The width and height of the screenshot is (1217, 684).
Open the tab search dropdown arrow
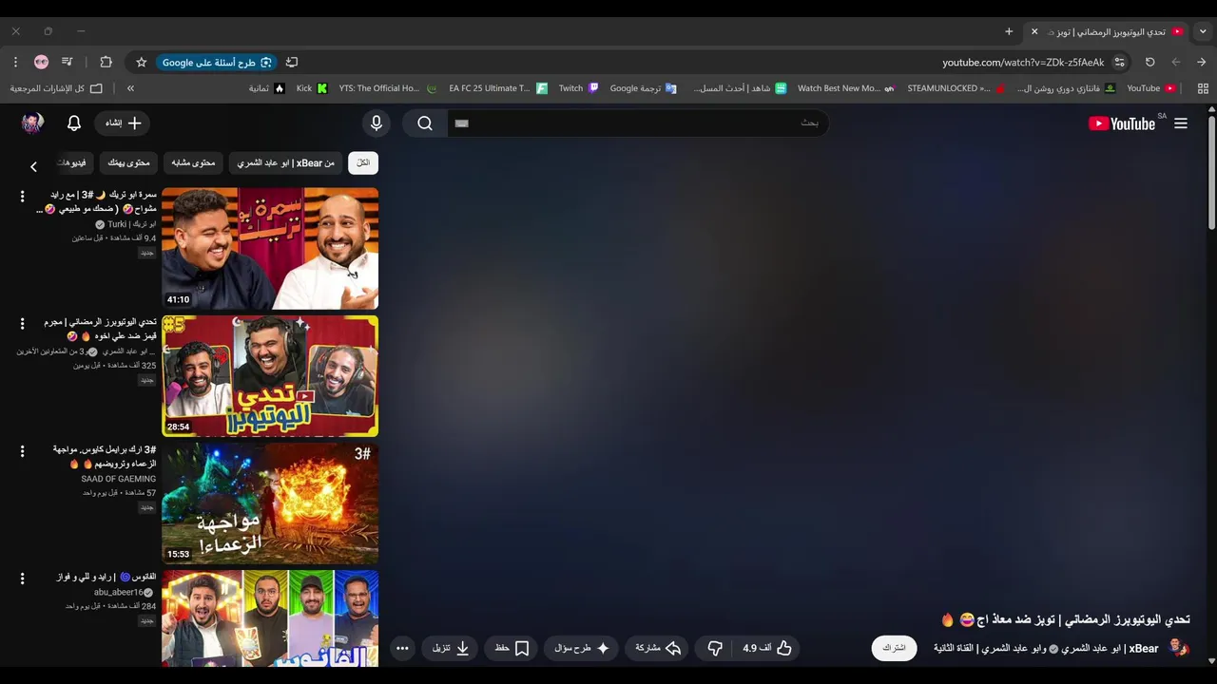pos(1203,31)
